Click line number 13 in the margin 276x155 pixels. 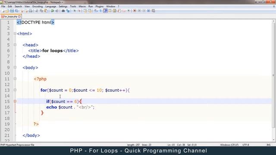coord(7,90)
